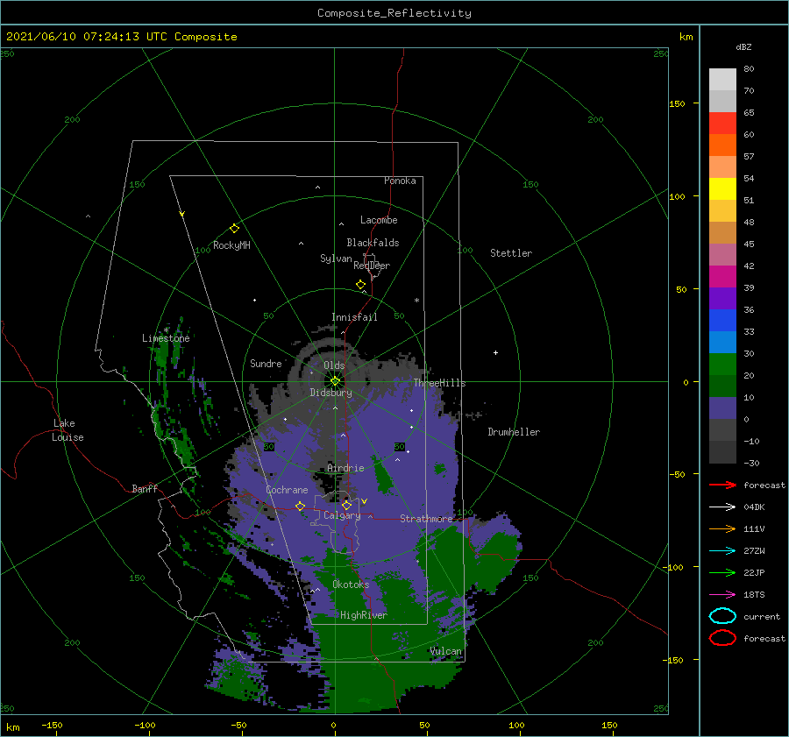Click the yellow diamond marker above Calgary
This screenshot has width=789, height=737.
pos(346,505)
